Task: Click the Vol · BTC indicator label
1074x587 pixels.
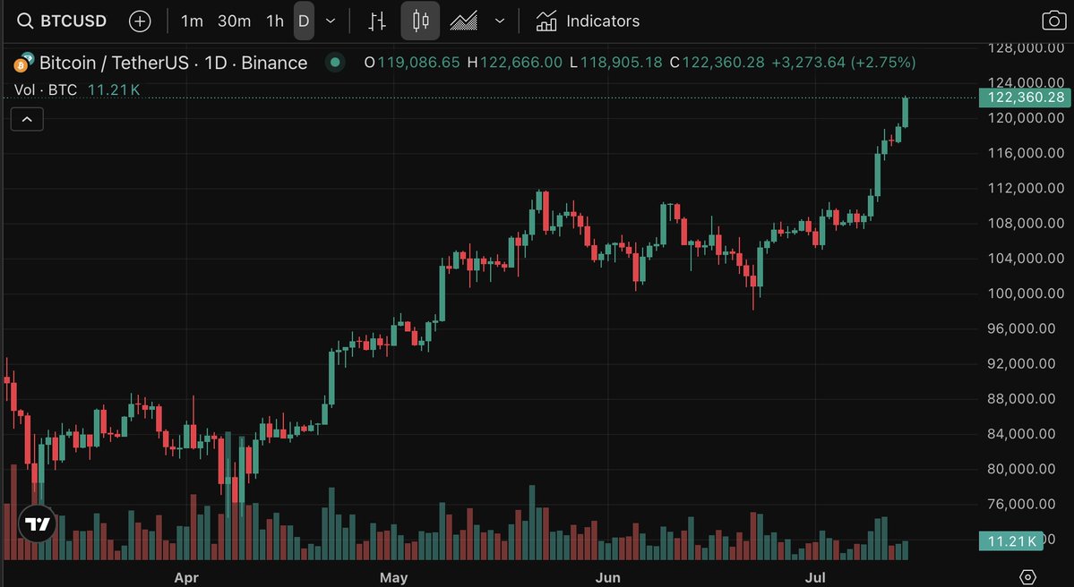Action: (45, 89)
